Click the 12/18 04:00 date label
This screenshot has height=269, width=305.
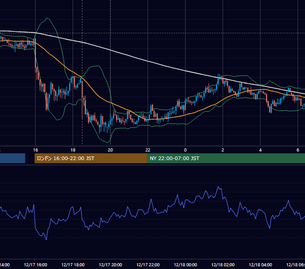click(261, 265)
